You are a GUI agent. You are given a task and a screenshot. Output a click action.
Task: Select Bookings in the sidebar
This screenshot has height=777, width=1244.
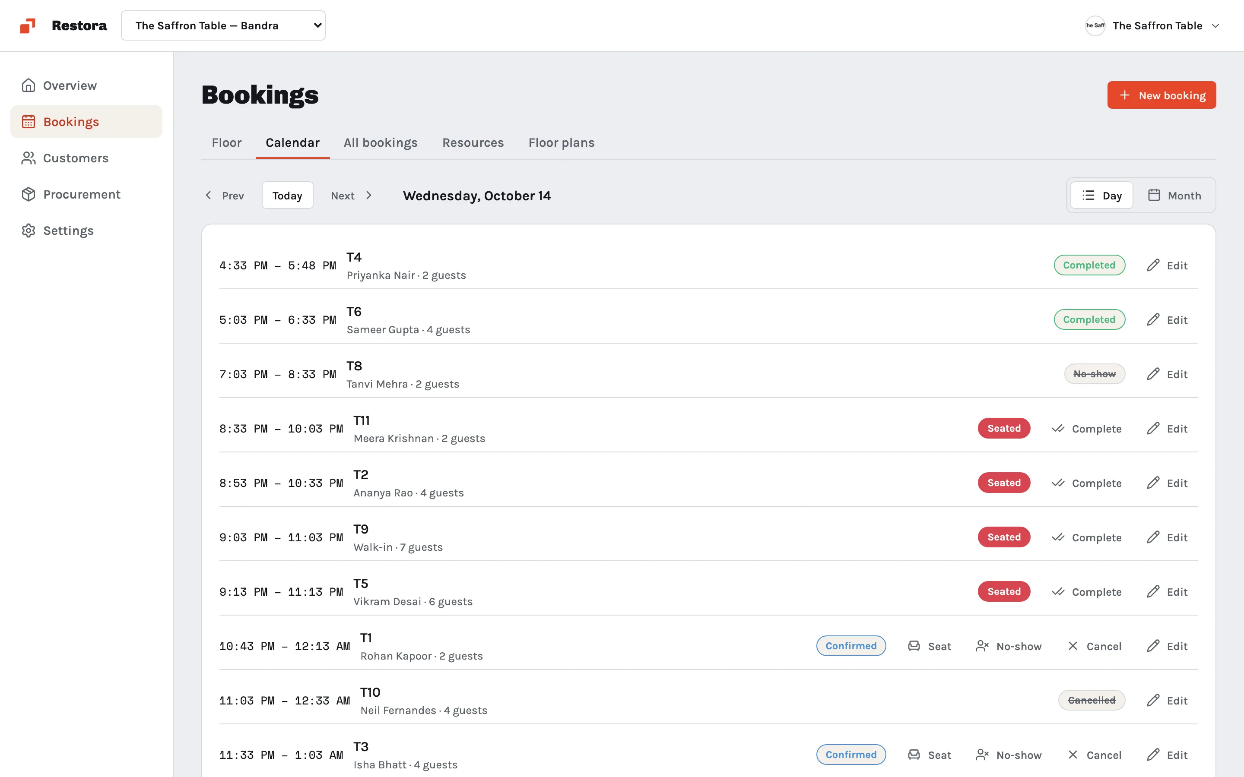86,122
